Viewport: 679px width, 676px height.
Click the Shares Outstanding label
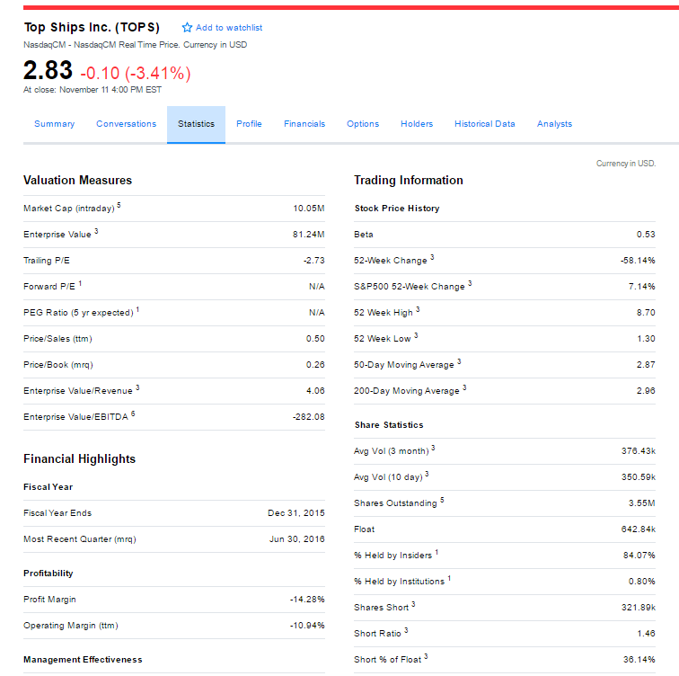(x=395, y=503)
